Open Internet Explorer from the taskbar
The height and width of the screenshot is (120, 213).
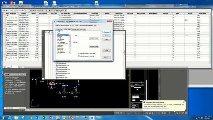click(x=10, y=118)
